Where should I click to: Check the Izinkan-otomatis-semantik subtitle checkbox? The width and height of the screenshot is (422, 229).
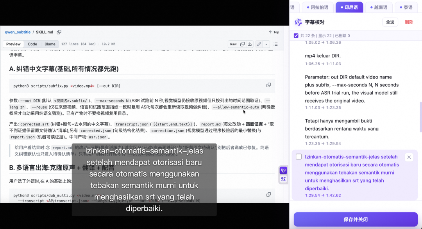coord(299,157)
